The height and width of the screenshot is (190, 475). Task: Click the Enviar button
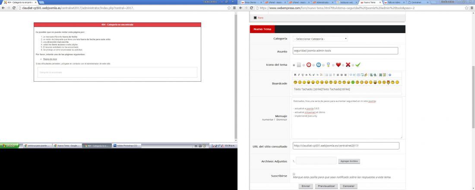306,186
